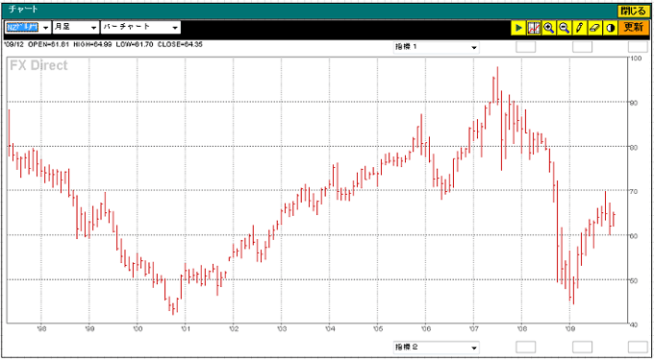Click the 40 price label on the axis
The width and height of the screenshot is (654, 360).
pos(634,324)
